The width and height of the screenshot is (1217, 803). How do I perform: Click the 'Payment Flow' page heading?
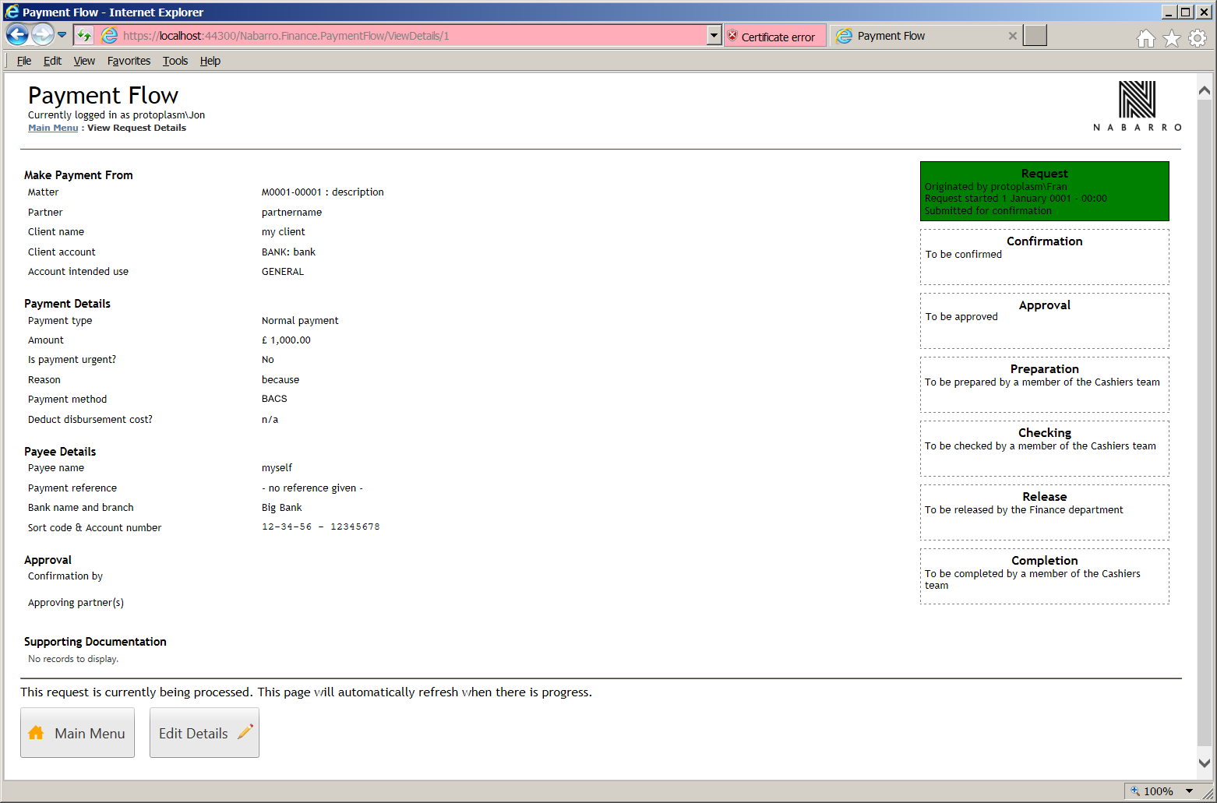103,95
